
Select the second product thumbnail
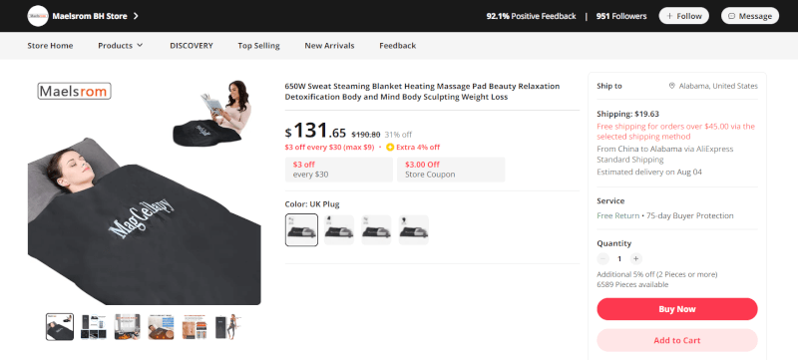click(x=93, y=326)
